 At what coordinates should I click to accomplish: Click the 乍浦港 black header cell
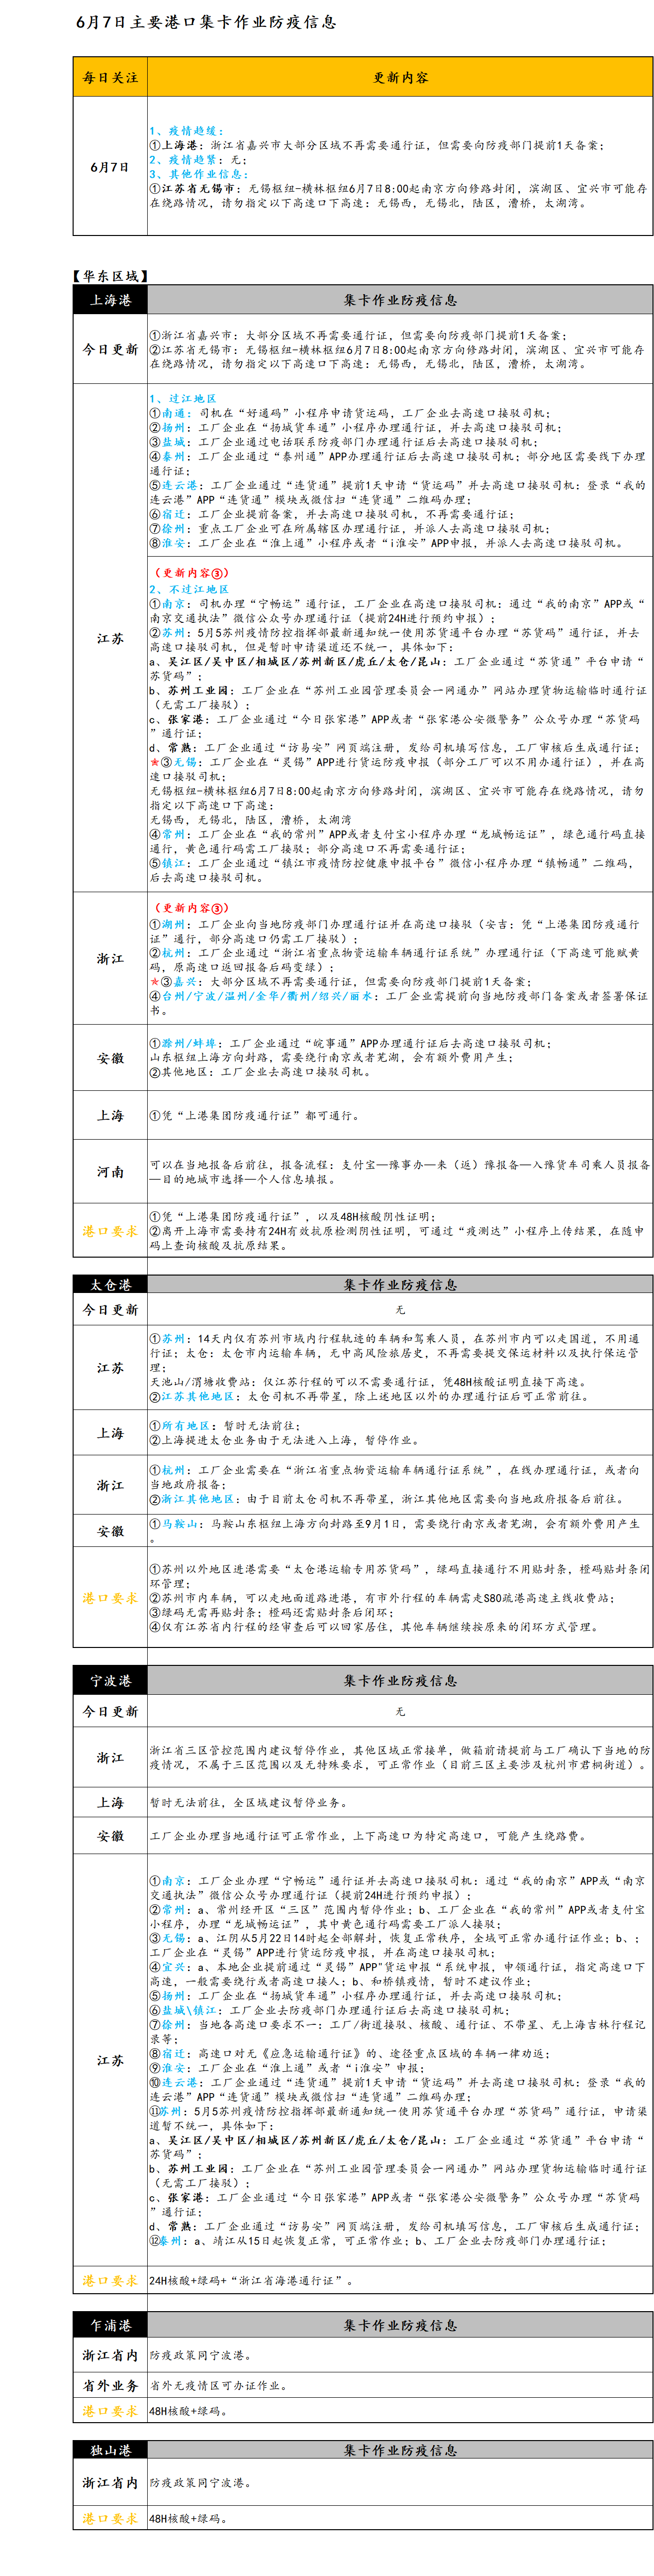(110, 2325)
